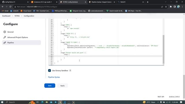Select the Pipeline section in sidebar
The height and width of the screenshot is (104, 185).
[x=21, y=42]
